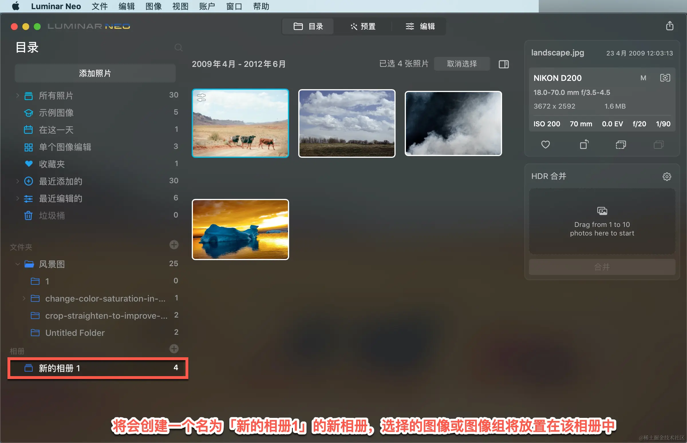Open HDR merge settings gear
Screen dimensions: 687x443
point(667,176)
